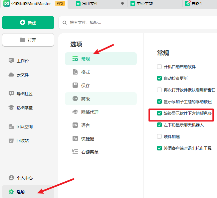Open the 回收站 recycle bin icon

11,140
